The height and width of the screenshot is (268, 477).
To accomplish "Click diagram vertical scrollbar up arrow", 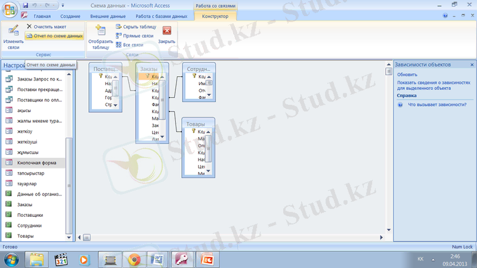I will point(389,64).
